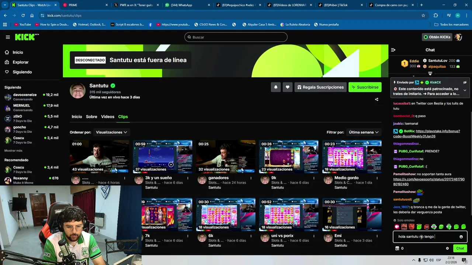Open options menu for 'Emi' clip

pos(377,236)
